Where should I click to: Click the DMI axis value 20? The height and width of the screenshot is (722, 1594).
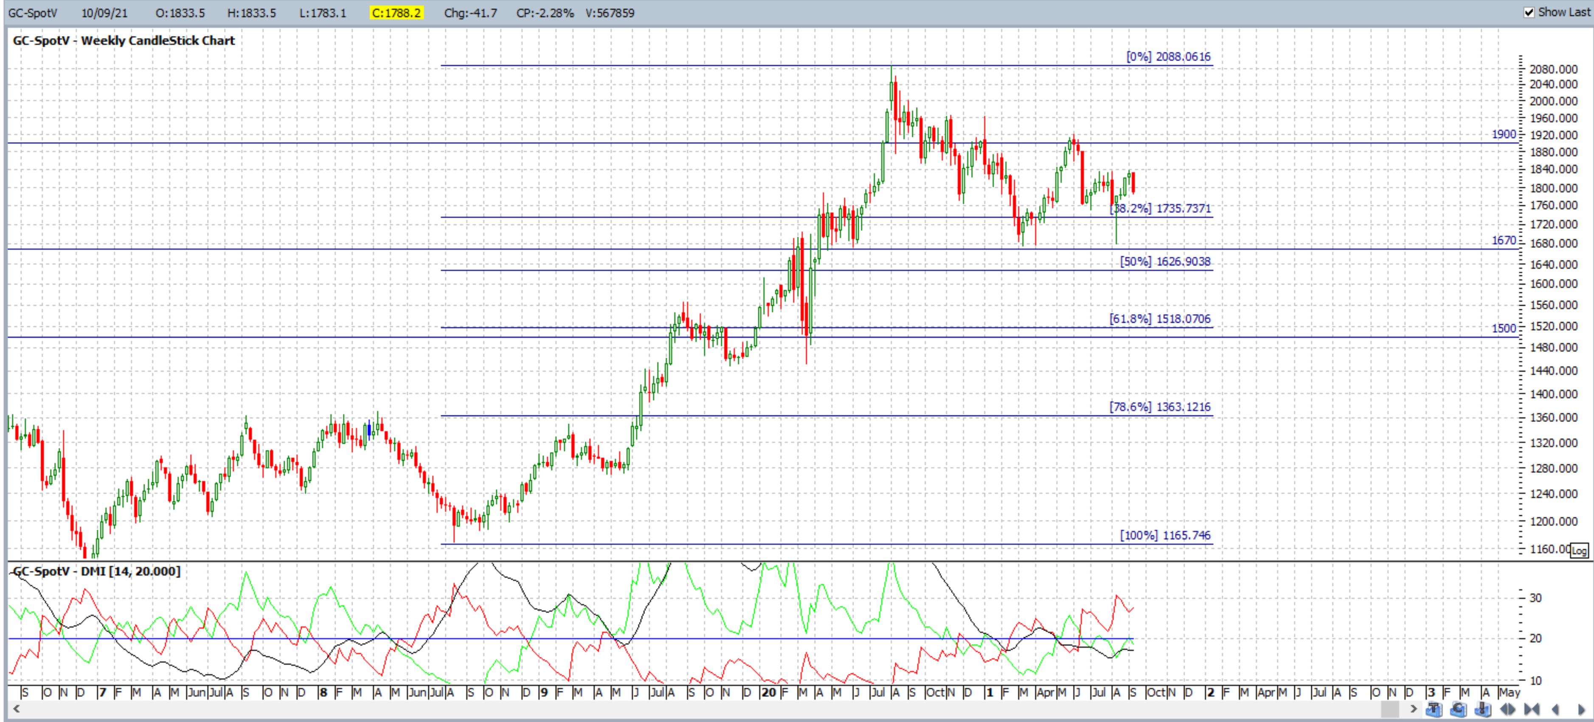(x=1535, y=638)
